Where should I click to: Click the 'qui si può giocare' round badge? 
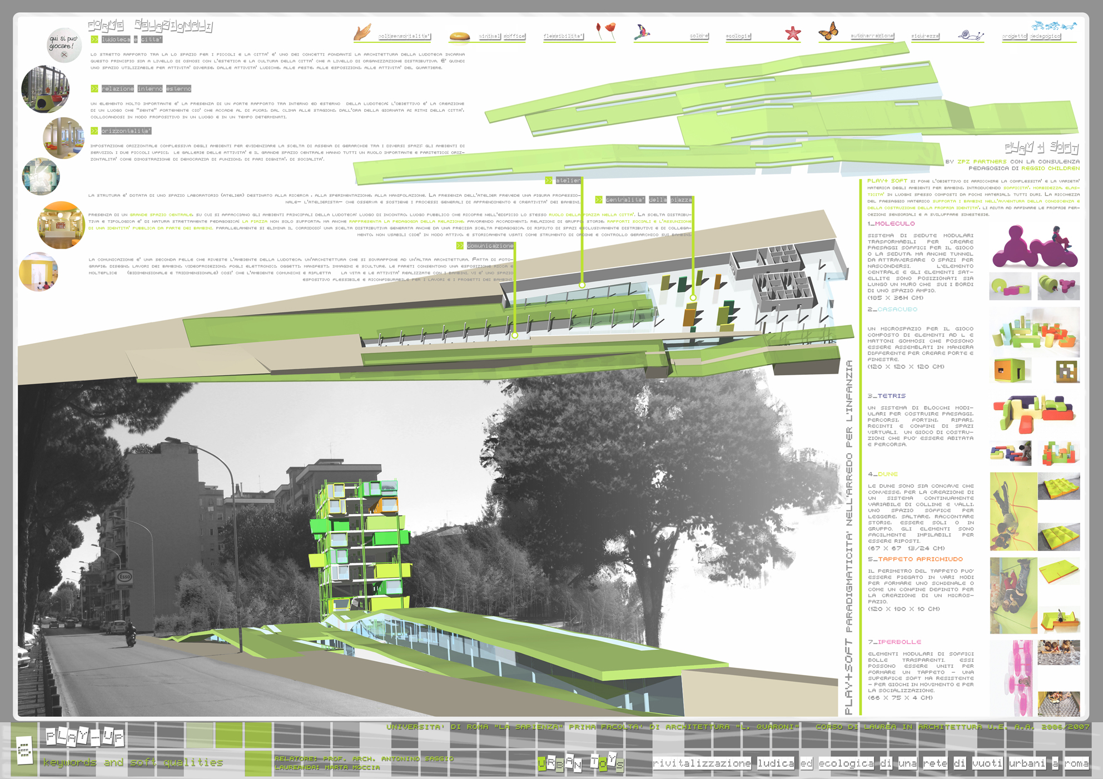[x=64, y=44]
